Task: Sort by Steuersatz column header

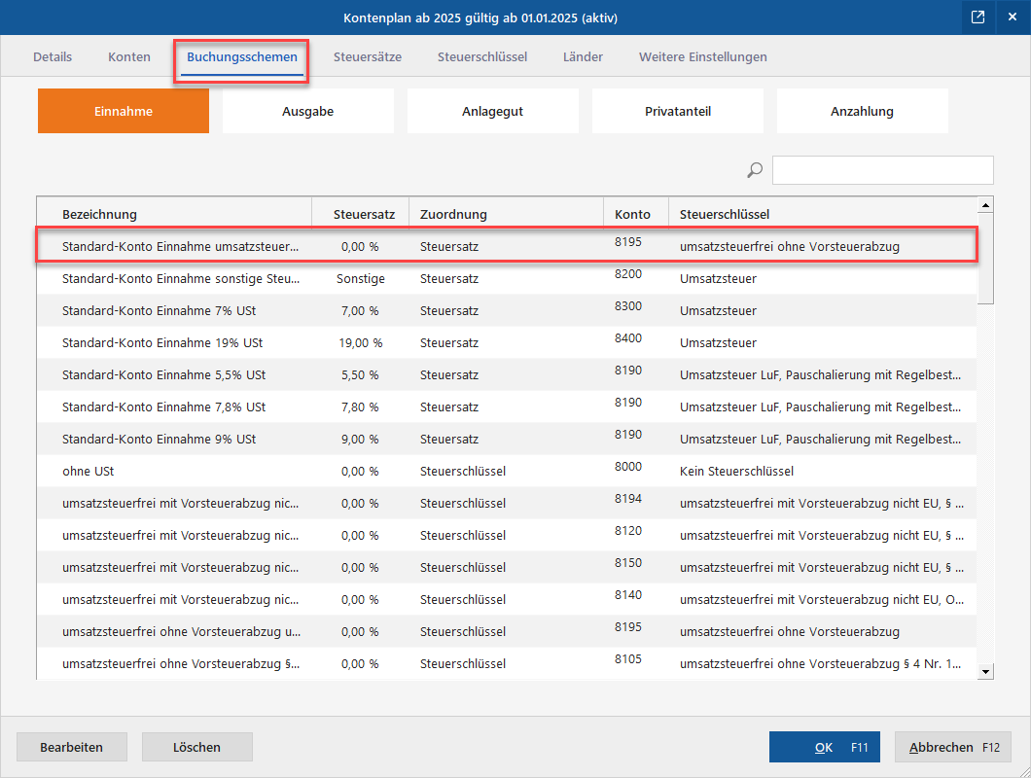Action: point(360,214)
